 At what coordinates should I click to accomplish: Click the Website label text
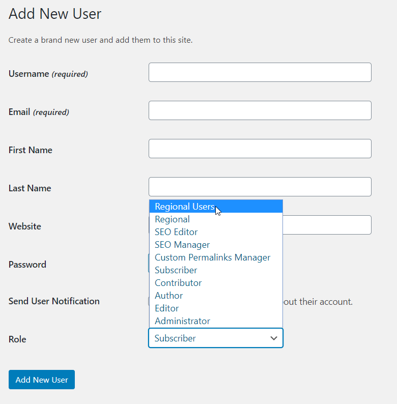[25, 226]
